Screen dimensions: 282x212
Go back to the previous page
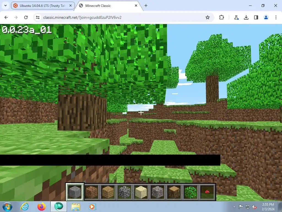pyautogui.click(x=6, y=17)
